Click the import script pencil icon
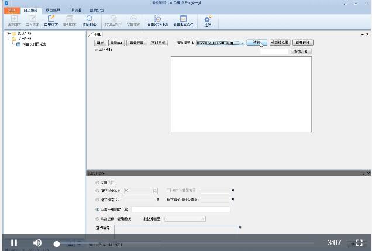372x251 pixels. point(33,19)
